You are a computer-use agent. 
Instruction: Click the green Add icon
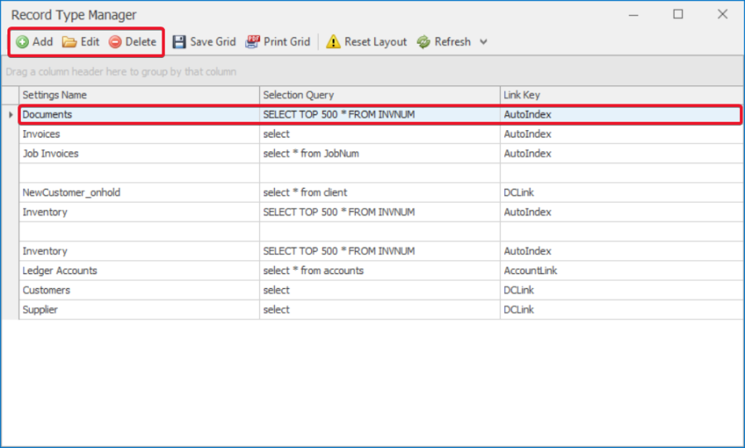22,42
